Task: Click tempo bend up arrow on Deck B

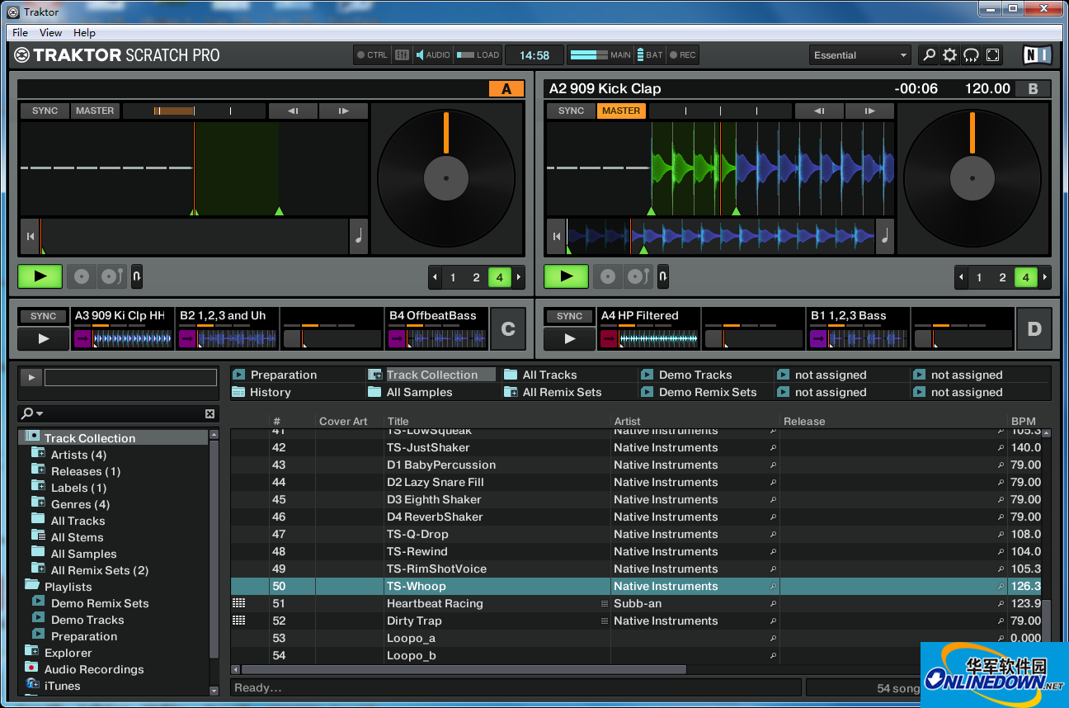Action: tap(869, 111)
